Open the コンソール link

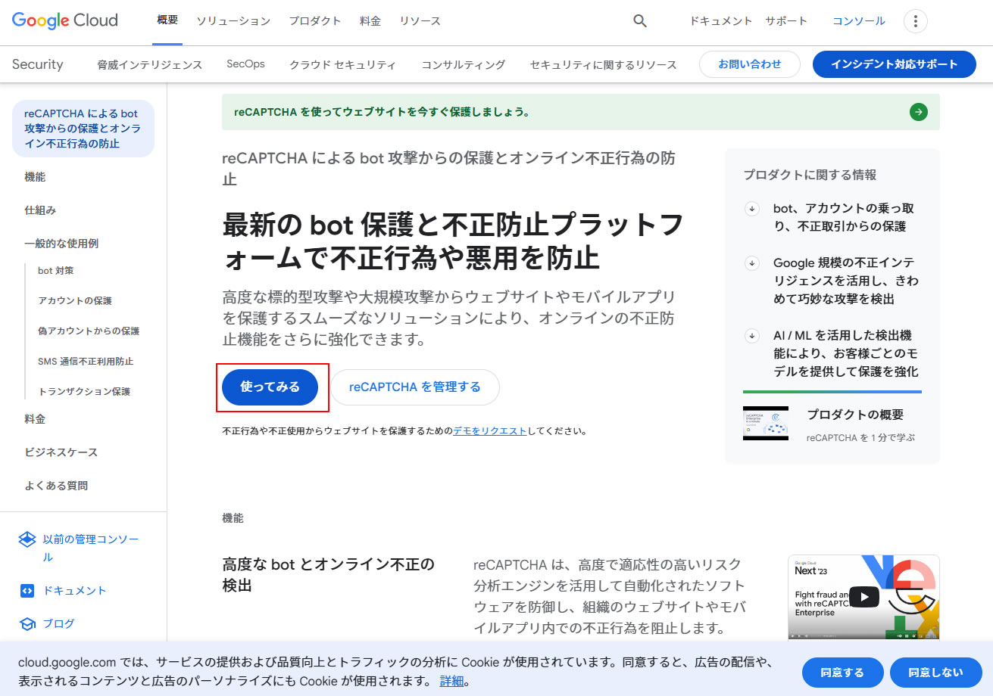point(859,21)
